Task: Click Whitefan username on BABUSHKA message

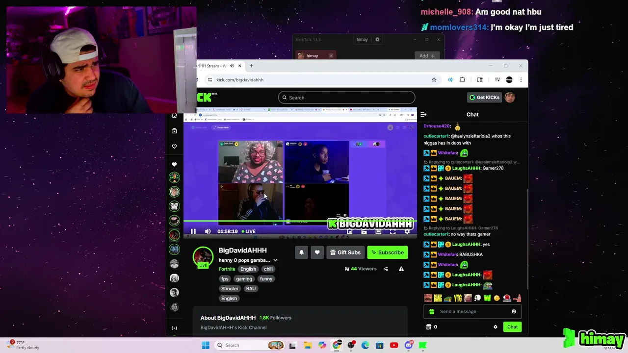Action: click(447, 254)
